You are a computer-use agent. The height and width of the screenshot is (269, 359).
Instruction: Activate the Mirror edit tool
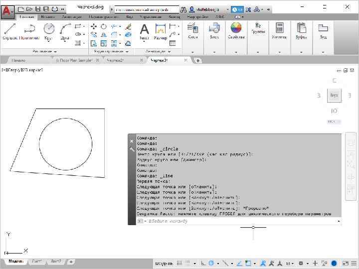104,34
